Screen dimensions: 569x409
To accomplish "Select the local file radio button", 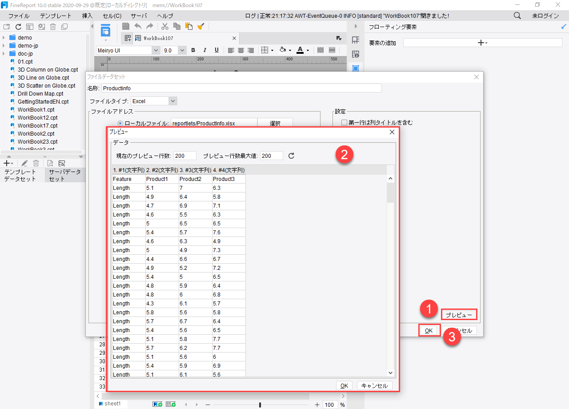I will coord(120,123).
